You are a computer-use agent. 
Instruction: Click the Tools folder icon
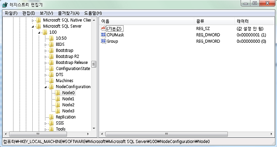(51, 129)
